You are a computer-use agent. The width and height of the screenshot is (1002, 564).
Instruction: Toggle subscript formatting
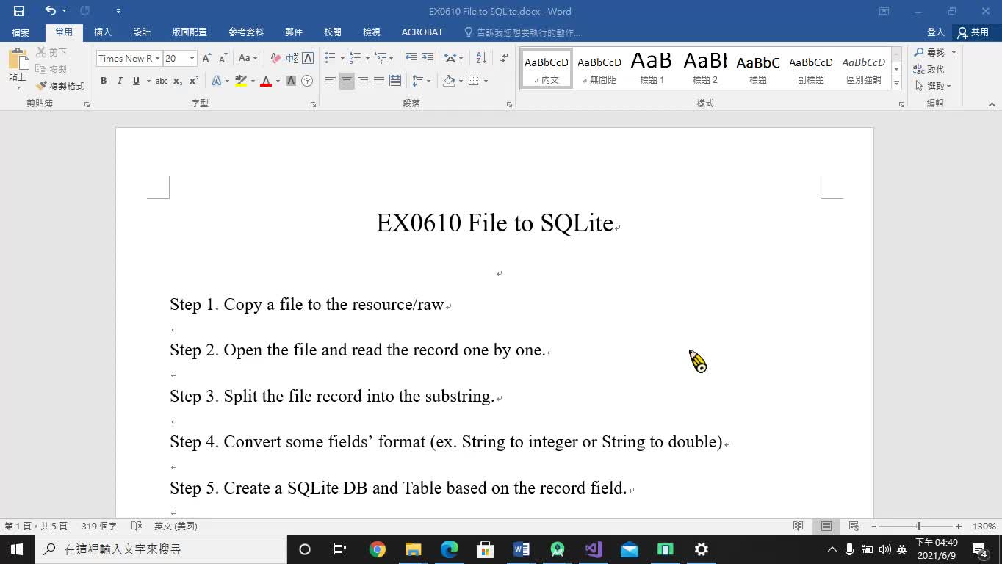(x=178, y=81)
